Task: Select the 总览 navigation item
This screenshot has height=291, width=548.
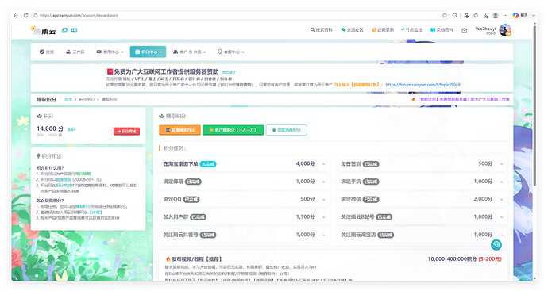Action: click(x=47, y=52)
